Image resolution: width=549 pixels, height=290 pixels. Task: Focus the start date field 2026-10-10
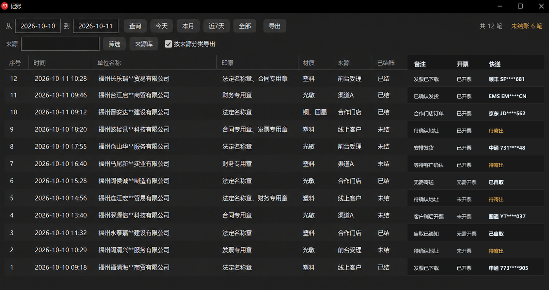tap(38, 26)
